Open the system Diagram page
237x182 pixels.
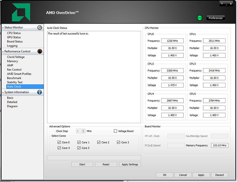pyautogui.click(x=12, y=106)
